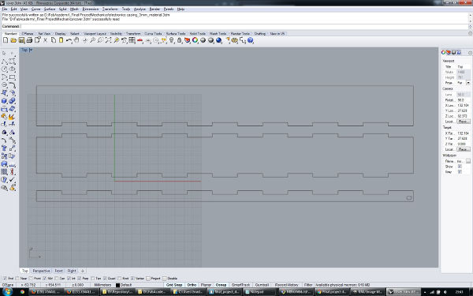Toggle the Perp osnap checkbox
Viewport: 473px width, 296px height.
(80, 278)
